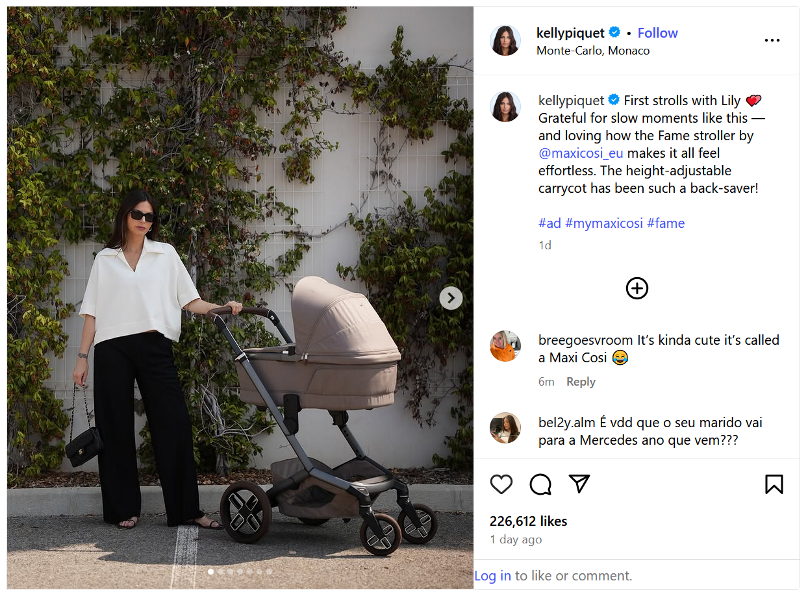This screenshot has height=596, width=808.
Task: Like the post with the heart icon
Action: (x=501, y=484)
